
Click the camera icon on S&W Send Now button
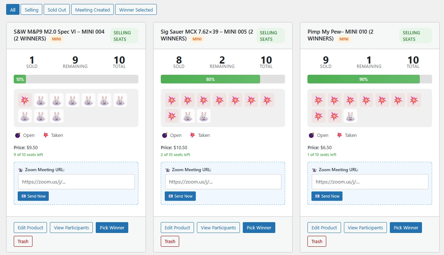pyautogui.click(x=24, y=196)
